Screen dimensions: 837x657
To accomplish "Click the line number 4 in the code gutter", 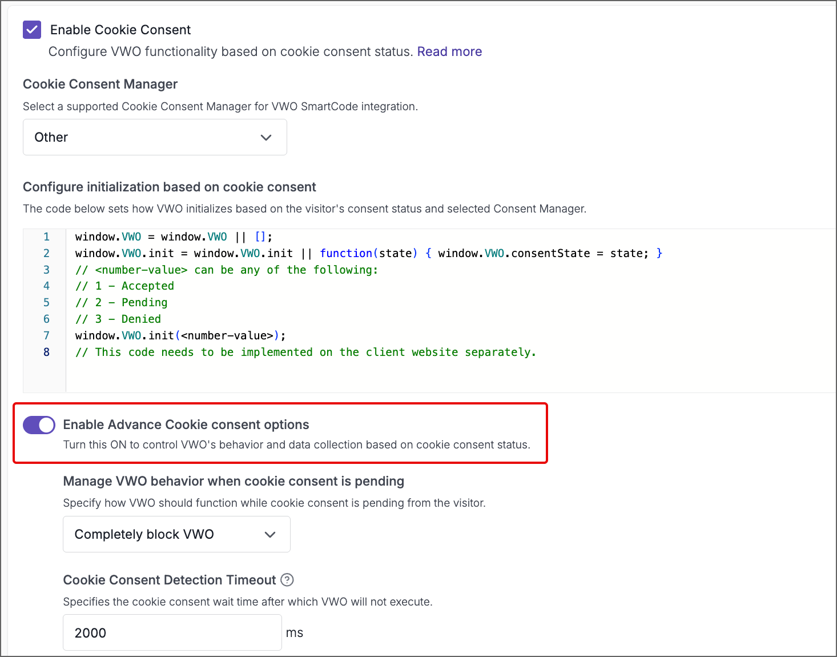I will [46, 286].
